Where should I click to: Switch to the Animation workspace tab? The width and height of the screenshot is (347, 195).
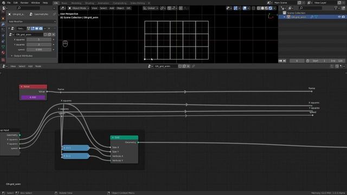(x=104, y=3)
